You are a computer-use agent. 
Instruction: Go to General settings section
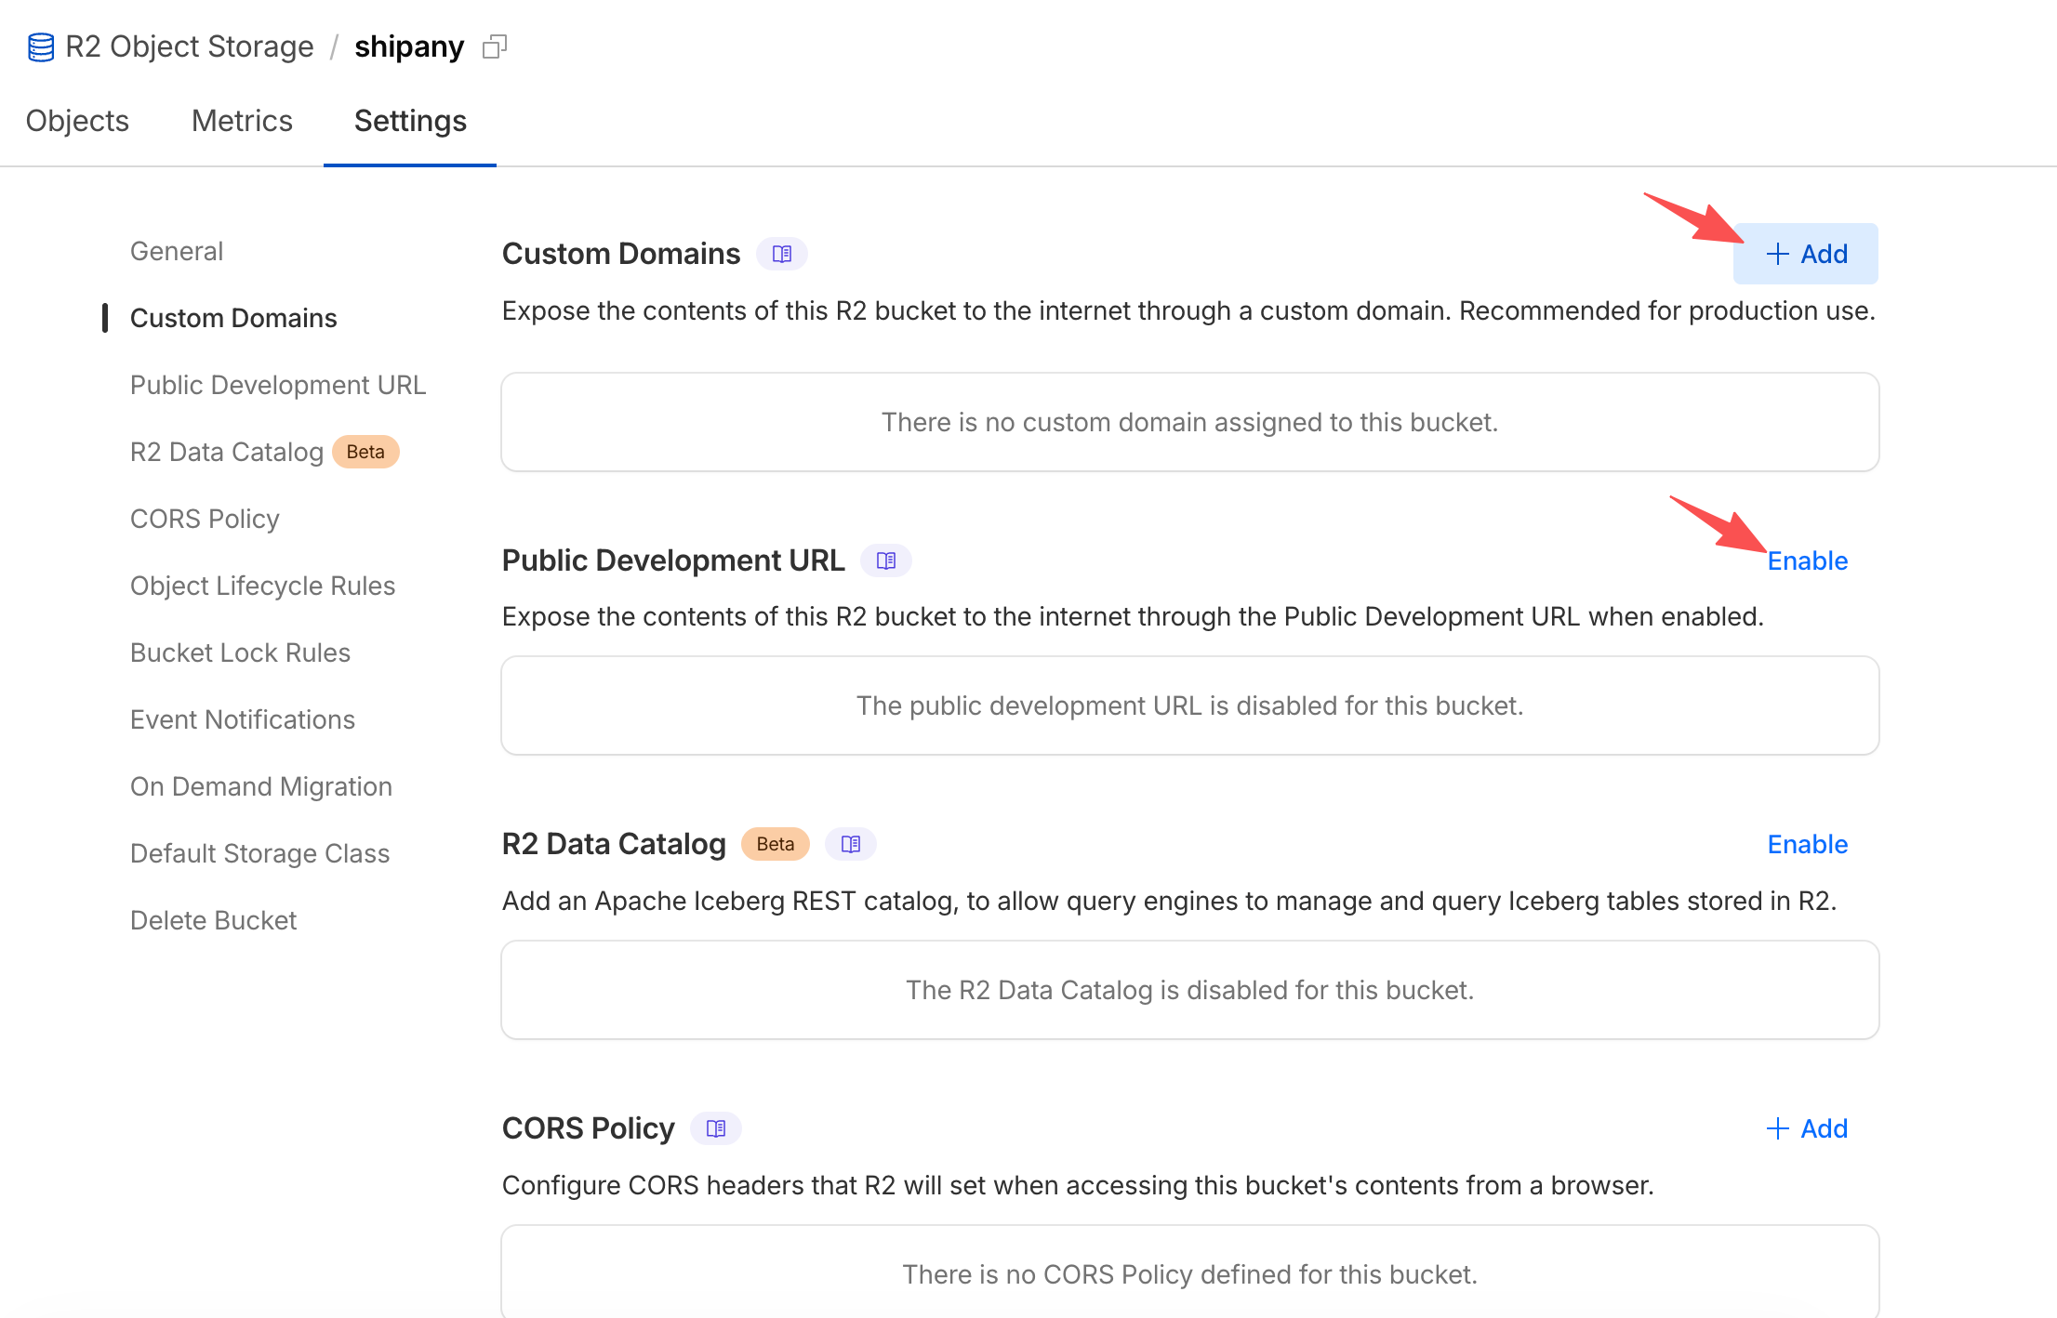click(x=177, y=251)
